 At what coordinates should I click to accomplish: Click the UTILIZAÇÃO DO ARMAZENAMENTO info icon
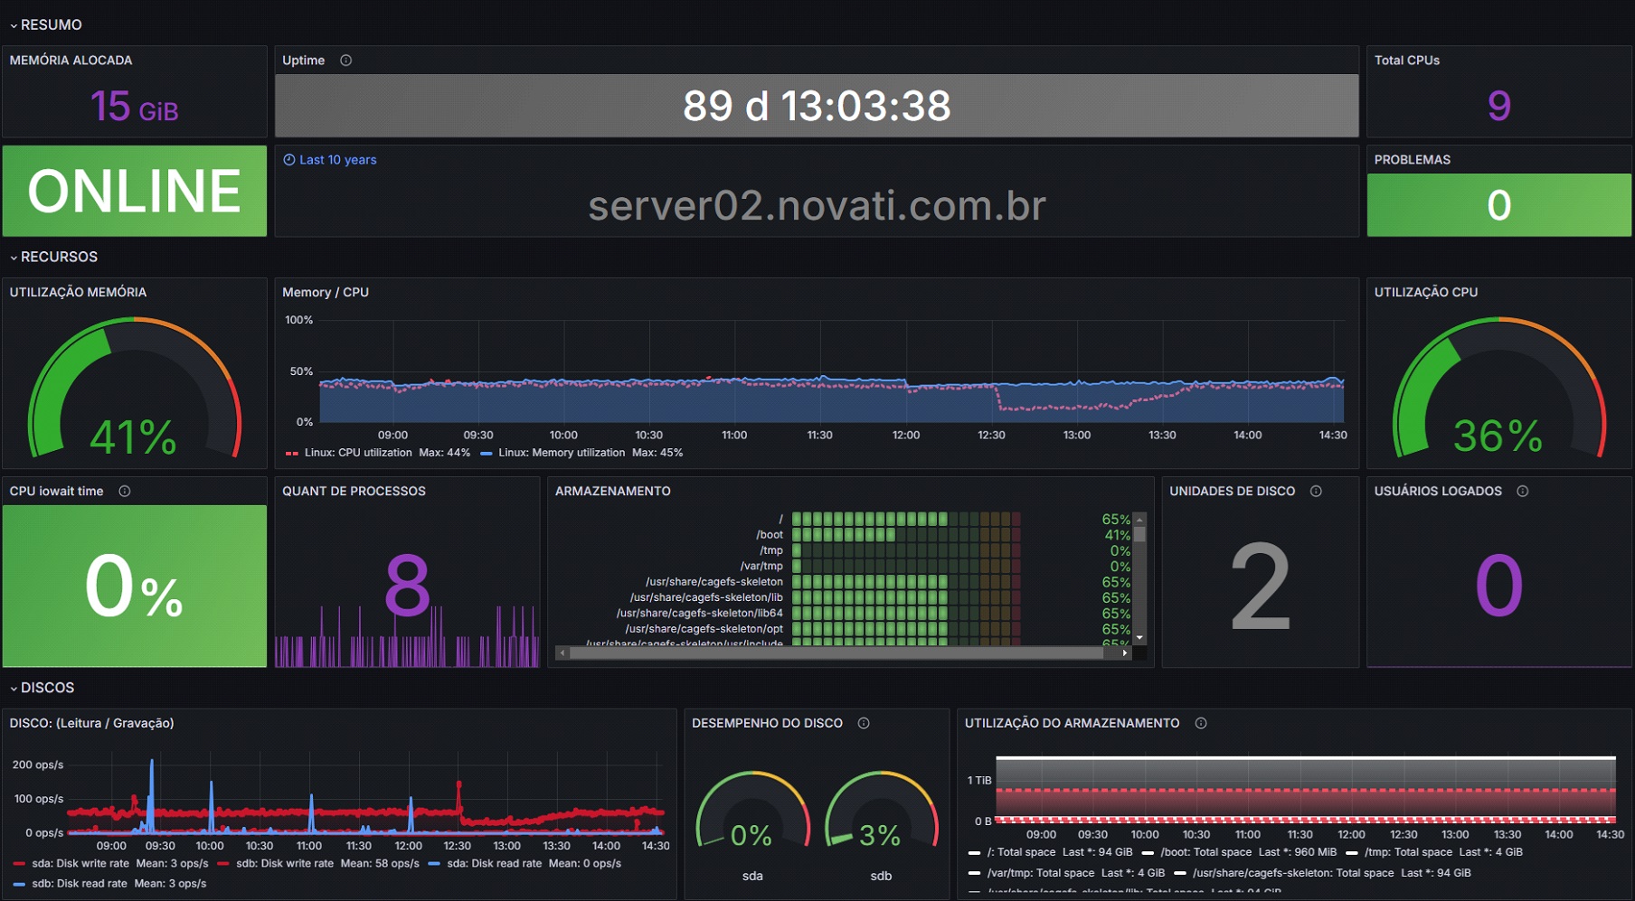(x=1201, y=724)
